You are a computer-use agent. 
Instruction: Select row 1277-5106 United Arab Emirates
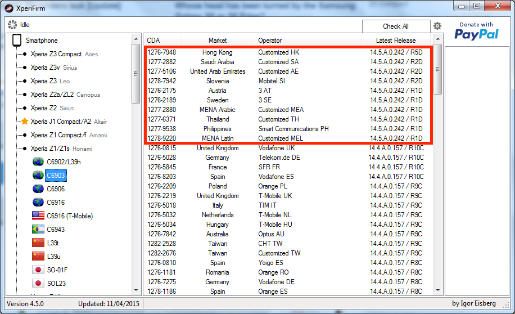[x=288, y=71]
